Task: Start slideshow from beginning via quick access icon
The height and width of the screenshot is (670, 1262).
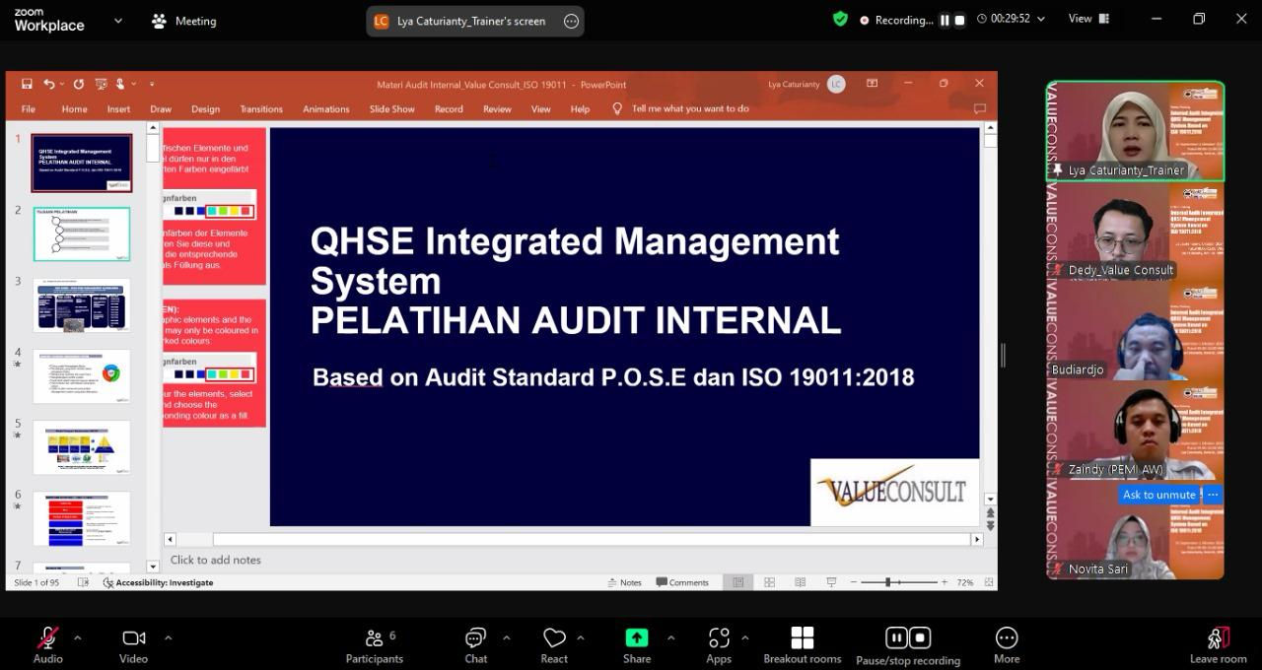Action: (100, 84)
